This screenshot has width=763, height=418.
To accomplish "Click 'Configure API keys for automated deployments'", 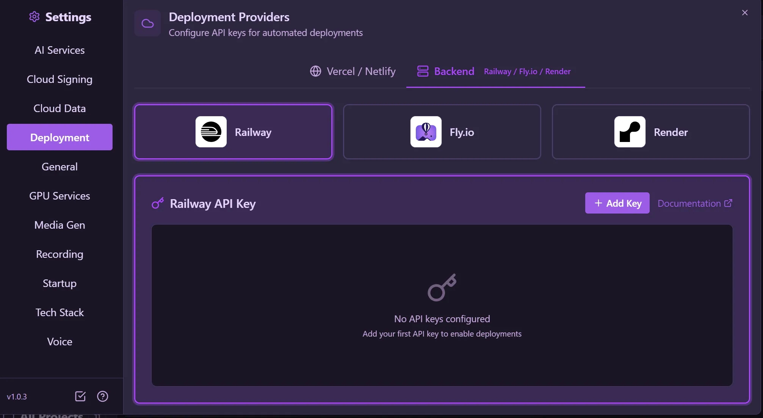I will click(266, 33).
